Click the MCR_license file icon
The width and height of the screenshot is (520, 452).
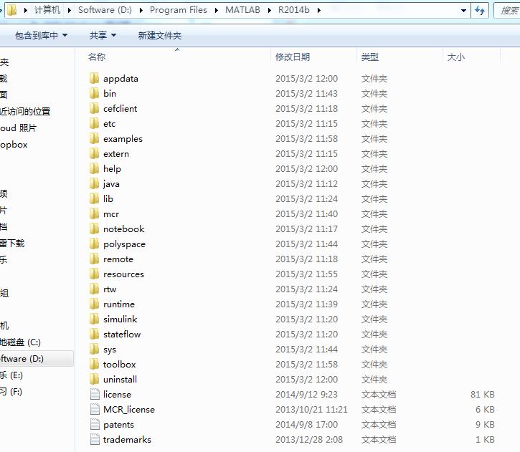95,410
